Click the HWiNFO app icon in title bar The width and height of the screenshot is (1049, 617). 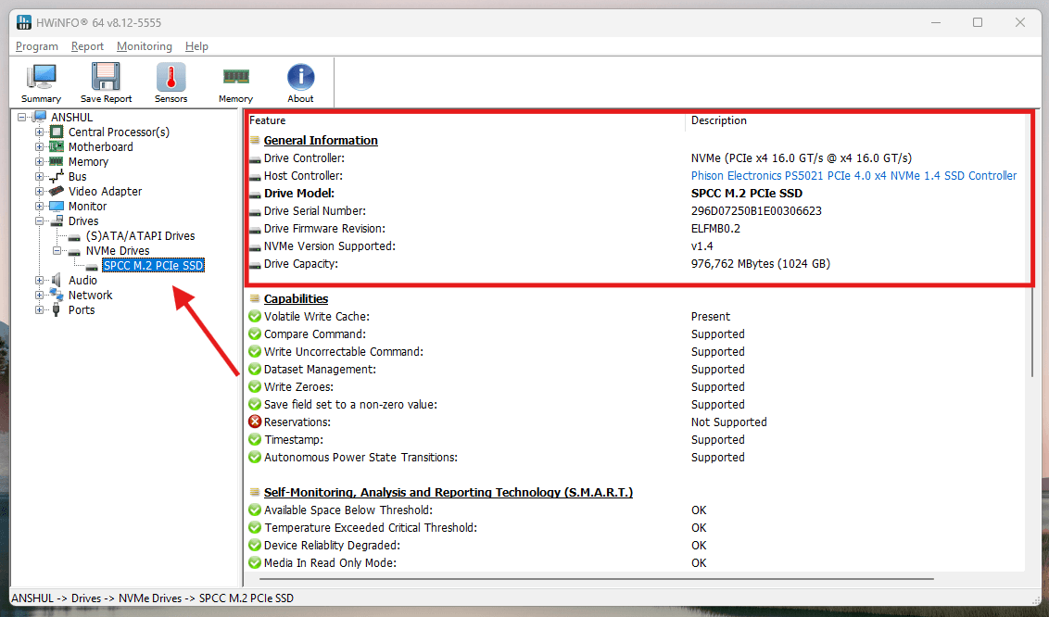(x=24, y=21)
